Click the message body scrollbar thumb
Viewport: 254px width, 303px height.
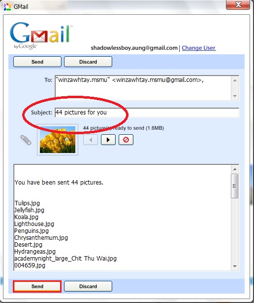(x=234, y=186)
